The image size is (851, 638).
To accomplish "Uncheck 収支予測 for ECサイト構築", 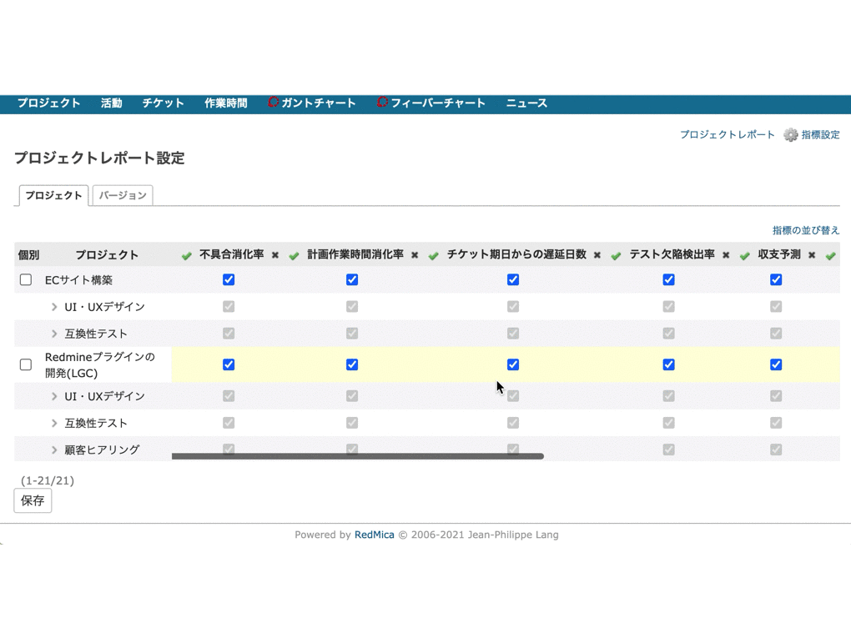I will 776,279.
